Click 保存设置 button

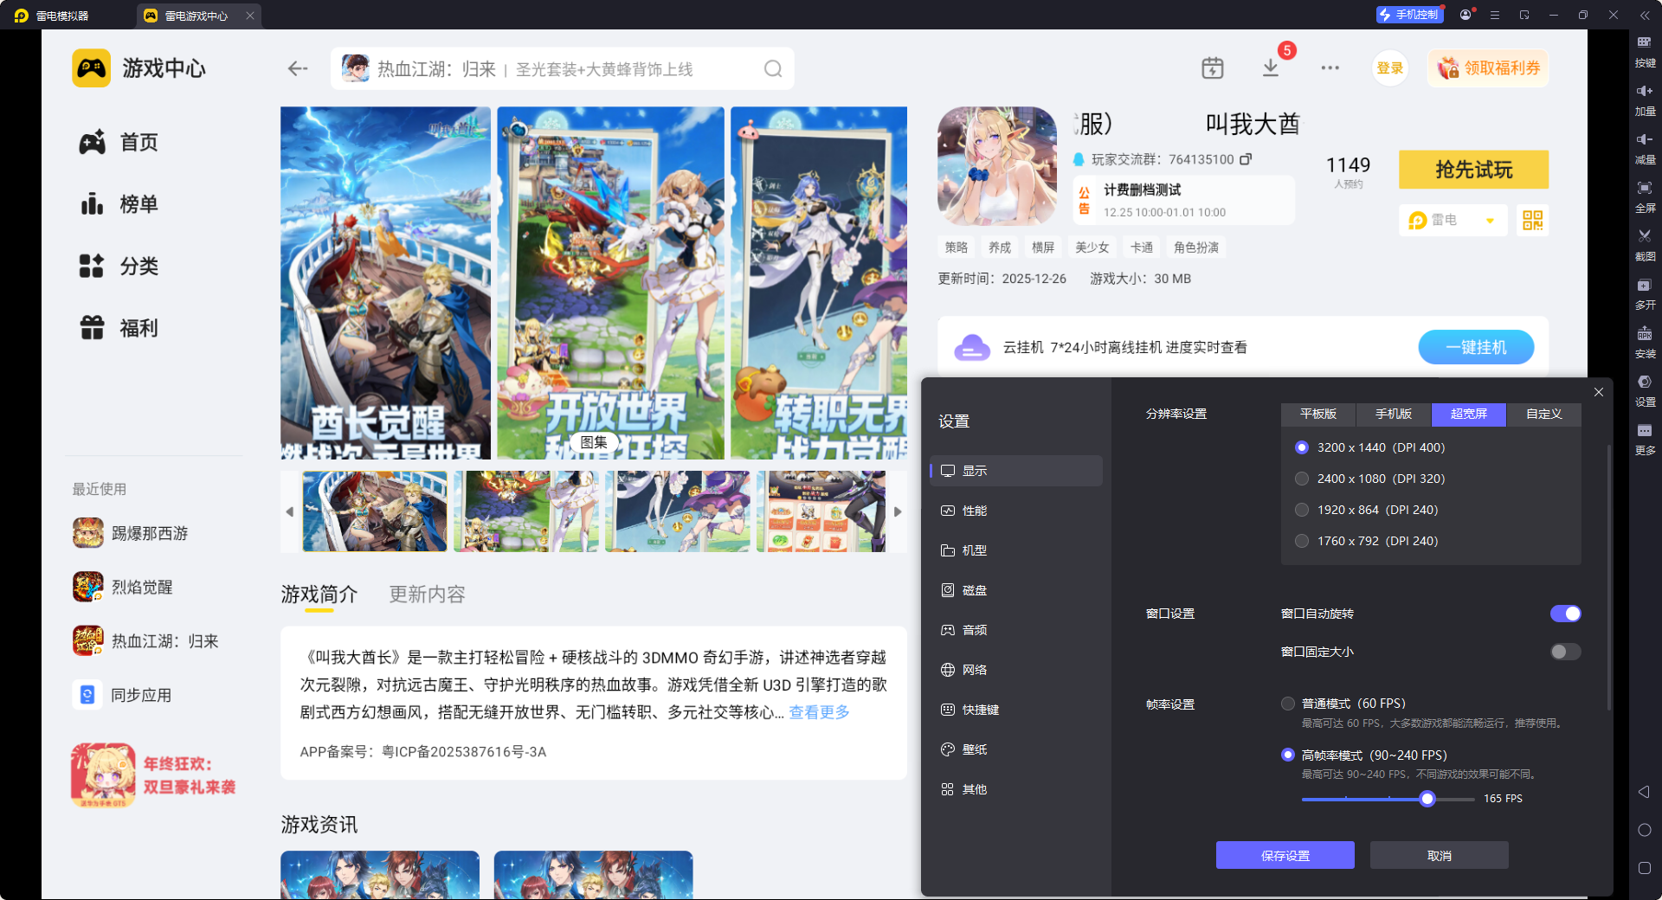click(x=1285, y=855)
